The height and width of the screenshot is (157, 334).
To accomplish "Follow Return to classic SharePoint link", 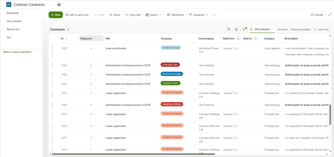I will click(x=17, y=52).
